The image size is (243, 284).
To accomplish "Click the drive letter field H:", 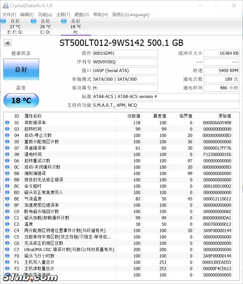I will tap(125, 88).
